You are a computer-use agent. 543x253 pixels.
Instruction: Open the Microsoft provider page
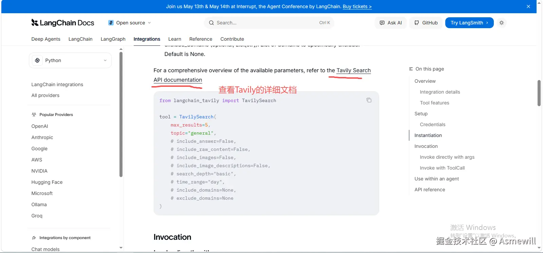(42, 193)
